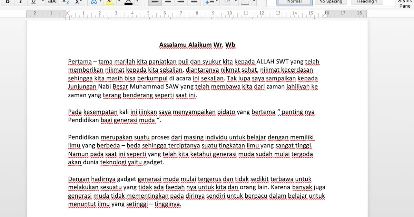Click word "gadget." ending third paragraph
414x217 pixels.
tap(154, 162)
